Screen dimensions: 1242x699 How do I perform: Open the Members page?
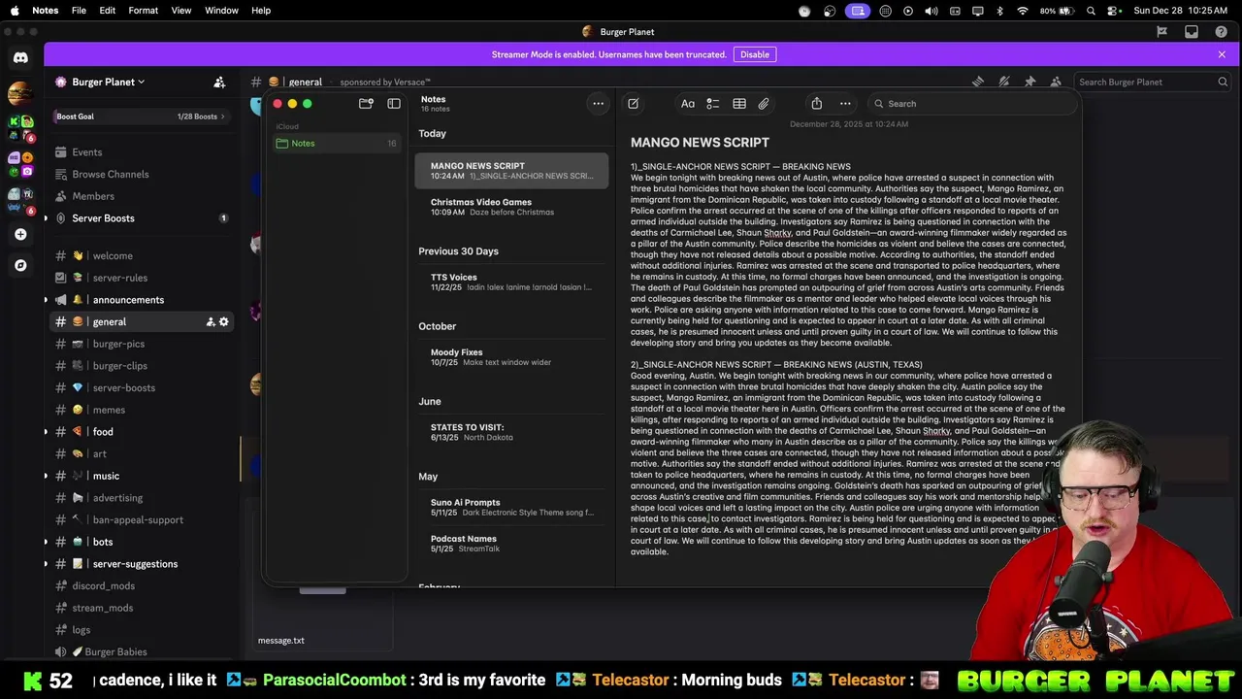142,196
